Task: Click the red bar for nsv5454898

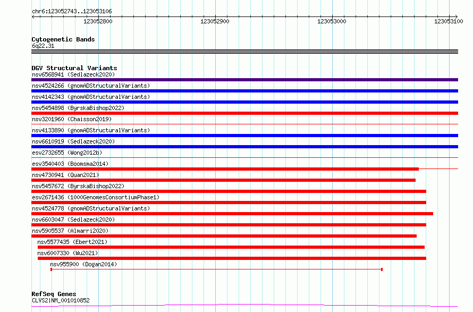Action: tap(244, 113)
